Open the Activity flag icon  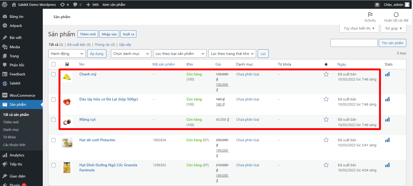[370, 15]
